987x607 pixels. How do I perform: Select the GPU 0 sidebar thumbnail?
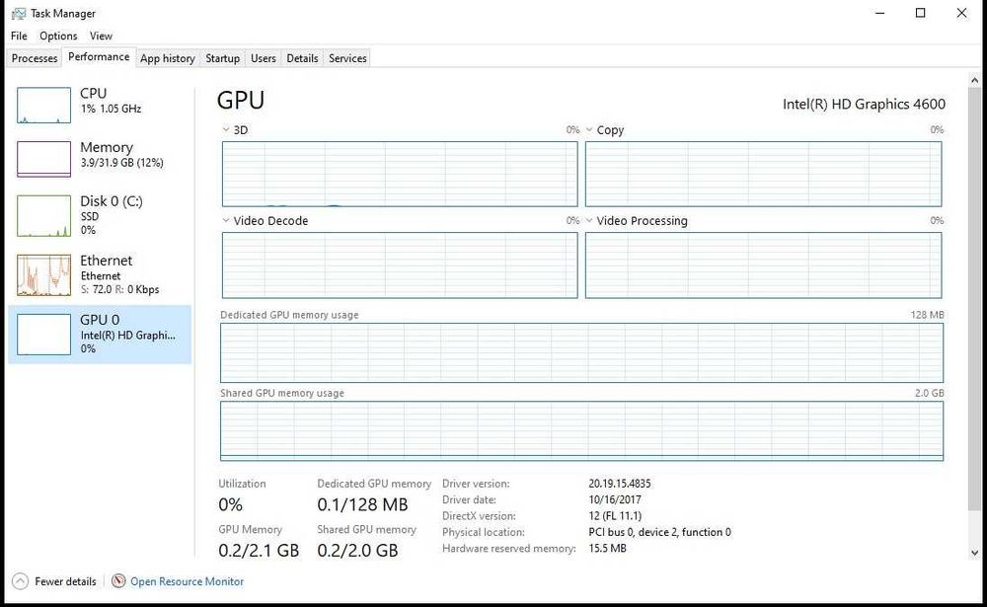tap(44, 335)
